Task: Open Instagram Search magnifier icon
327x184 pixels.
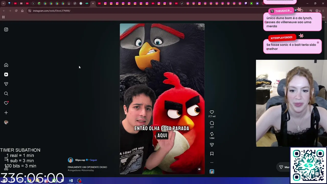Action: (6, 94)
